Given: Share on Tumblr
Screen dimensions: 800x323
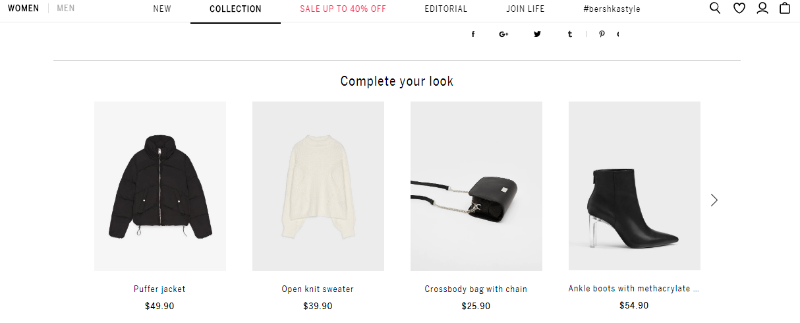Looking at the screenshot, I should point(569,34).
